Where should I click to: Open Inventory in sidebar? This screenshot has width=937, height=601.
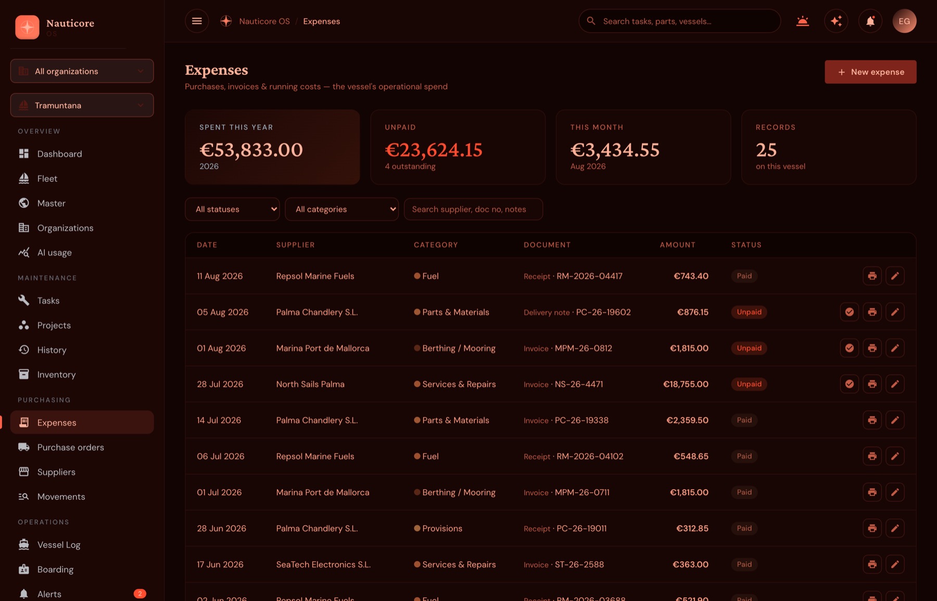[82, 375]
